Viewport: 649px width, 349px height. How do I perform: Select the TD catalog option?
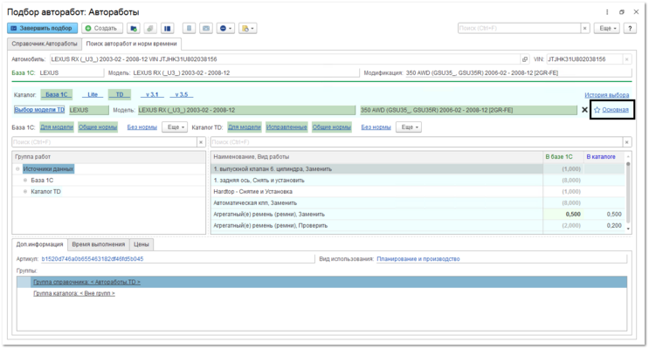[120, 95]
